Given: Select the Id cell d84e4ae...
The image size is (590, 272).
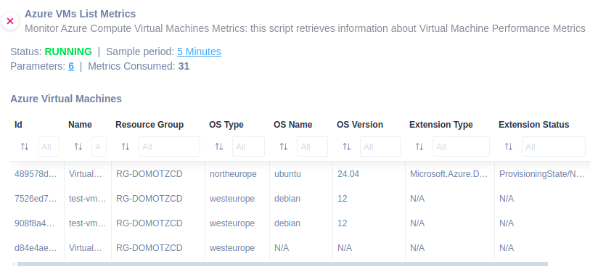Looking at the screenshot, I should point(36,248).
